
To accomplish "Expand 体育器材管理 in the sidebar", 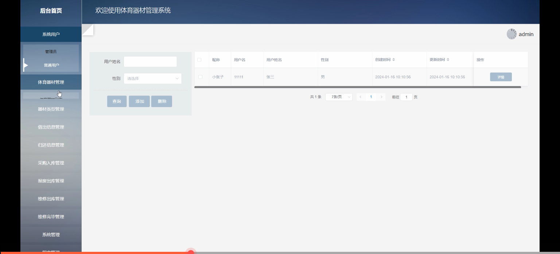I will pos(51,82).
